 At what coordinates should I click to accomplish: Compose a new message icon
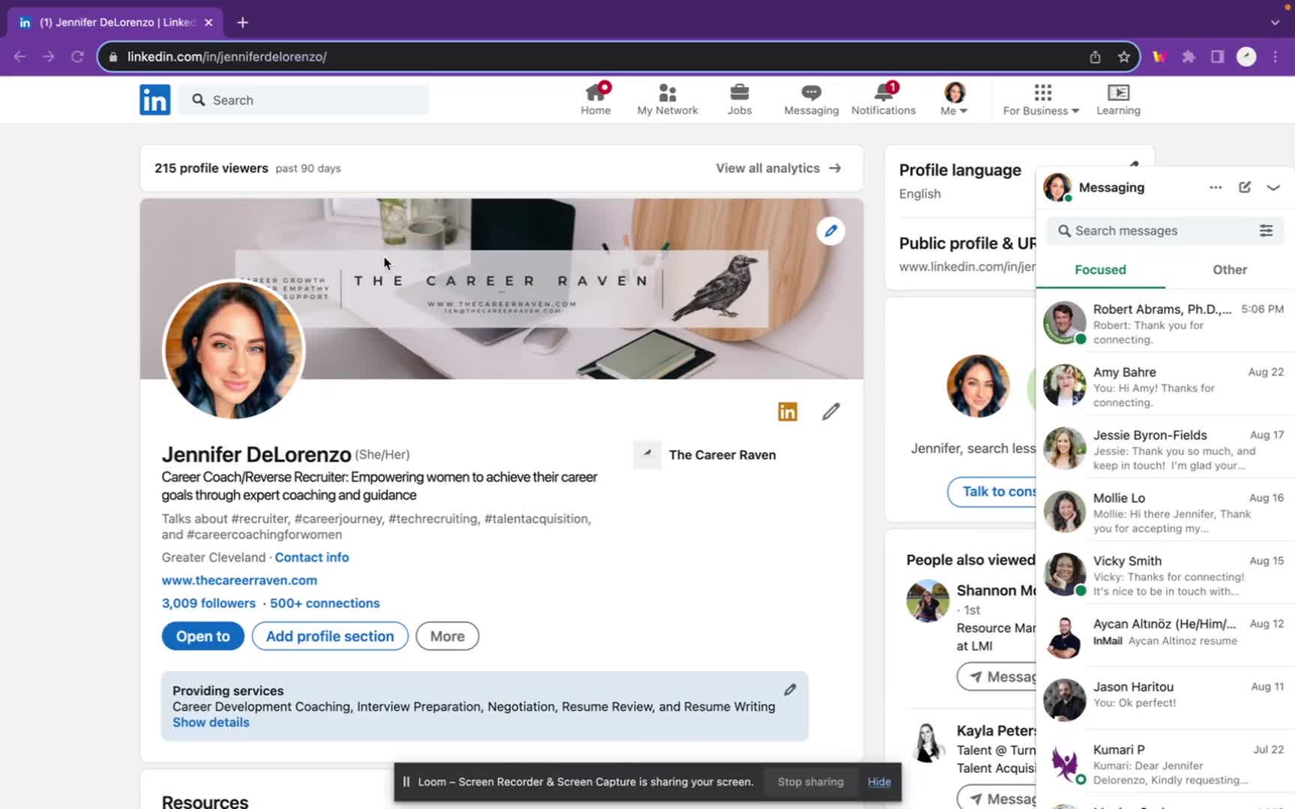[x=1245, y=187]
